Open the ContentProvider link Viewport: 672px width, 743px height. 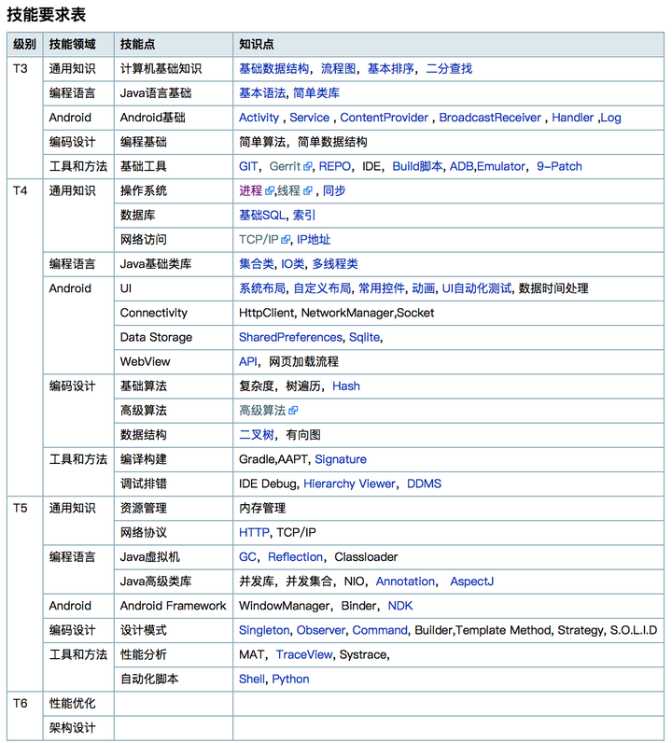coord(384,118)
